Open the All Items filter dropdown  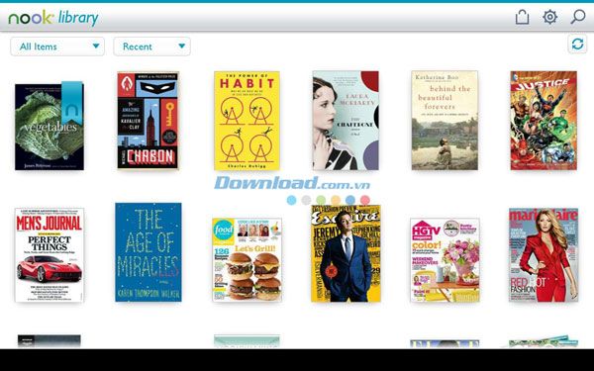click(x=57, y=46)
